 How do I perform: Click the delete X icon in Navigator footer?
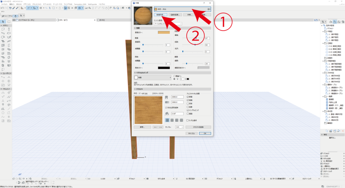point(343,131)
